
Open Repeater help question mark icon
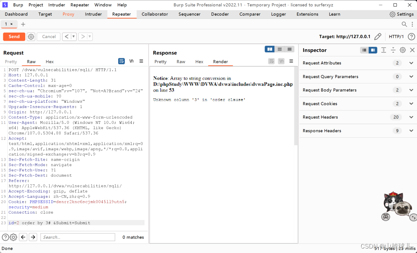pos(411,37)
